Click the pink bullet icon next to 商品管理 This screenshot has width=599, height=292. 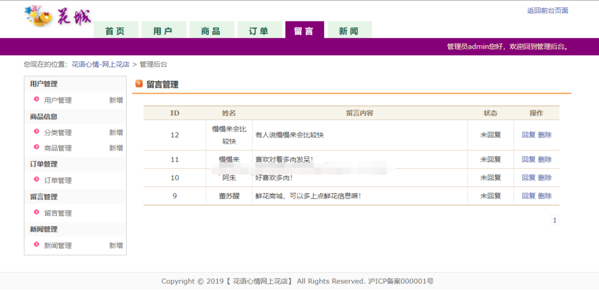[x=36, y=147]
